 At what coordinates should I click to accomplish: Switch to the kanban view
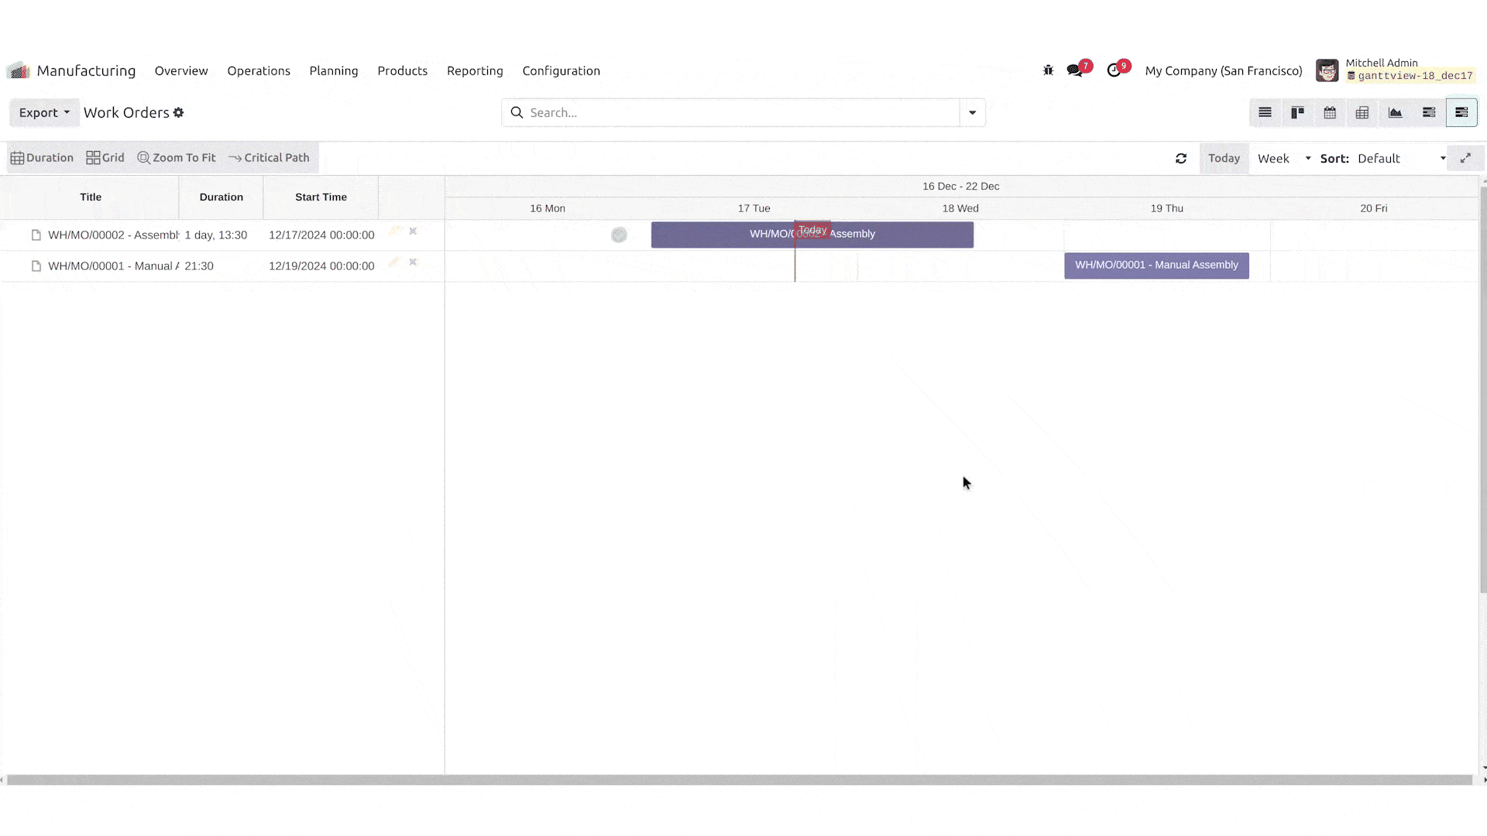[x=1297, y=113]
